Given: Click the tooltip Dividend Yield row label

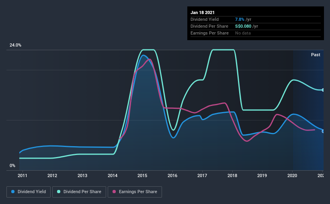Looking at the screenshot, I should point(205,19).
